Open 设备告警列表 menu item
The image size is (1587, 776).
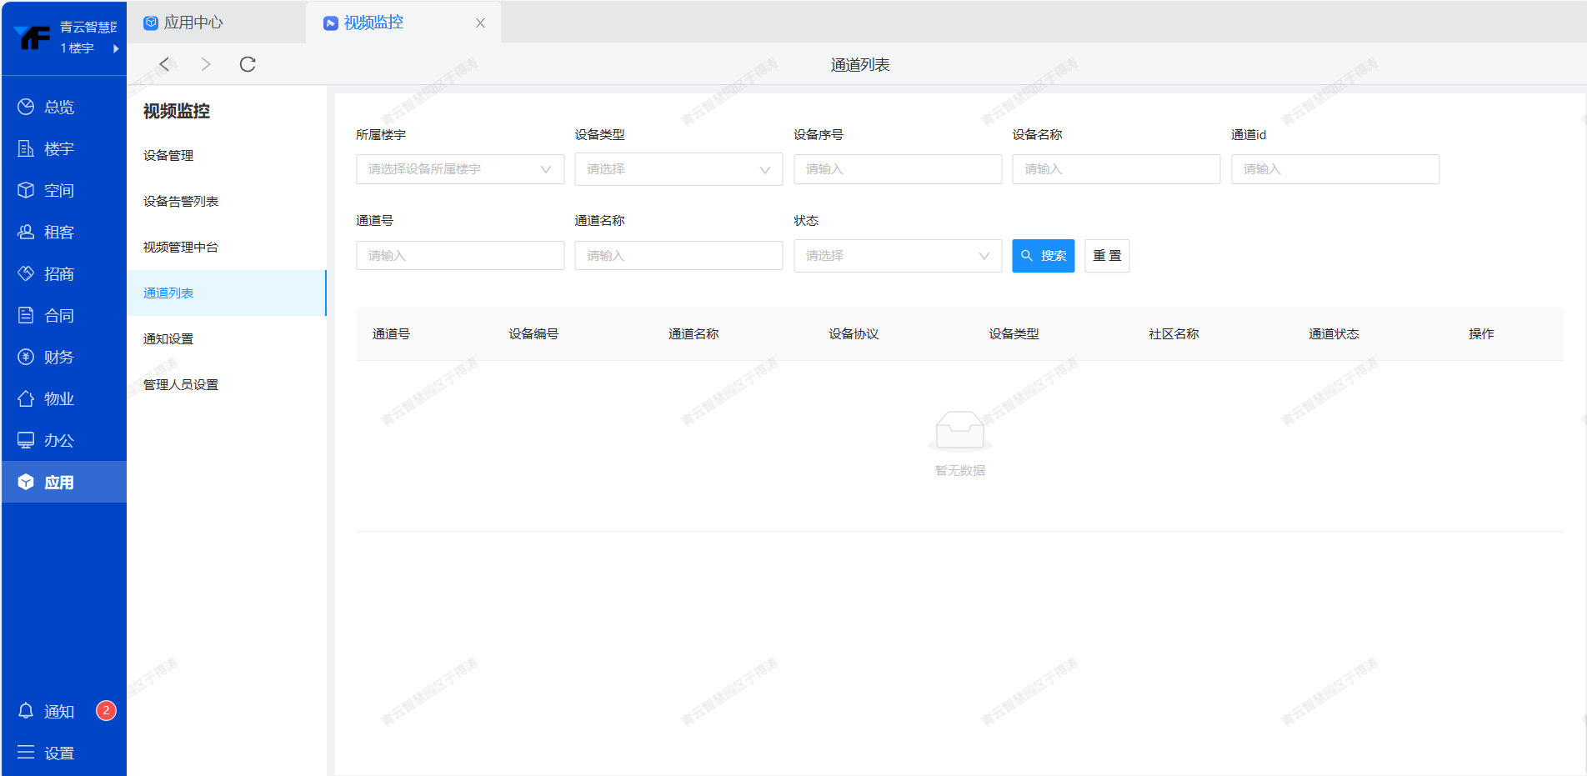tap(181, 202)
